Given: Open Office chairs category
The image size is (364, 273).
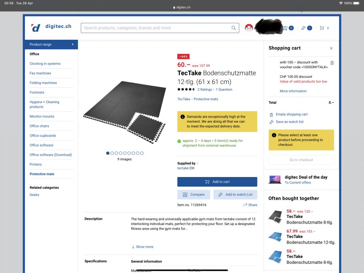Looking at the screenshot, I should tap(39, 126).
